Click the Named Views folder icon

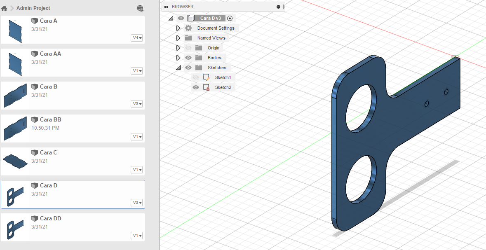pyautogui.click(x=188, y=38)
